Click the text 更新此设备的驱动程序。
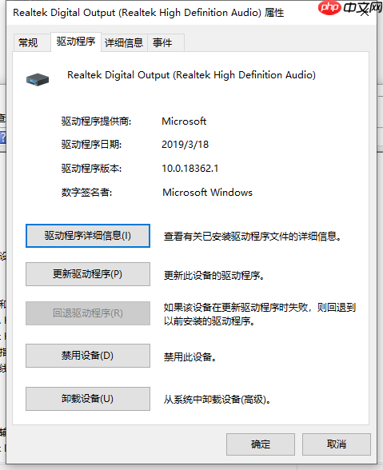Viewport: 383px width, 470px height. [x=213, y=276]
